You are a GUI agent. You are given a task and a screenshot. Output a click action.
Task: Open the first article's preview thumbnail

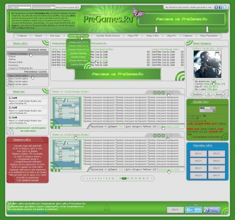pos(67,112)
